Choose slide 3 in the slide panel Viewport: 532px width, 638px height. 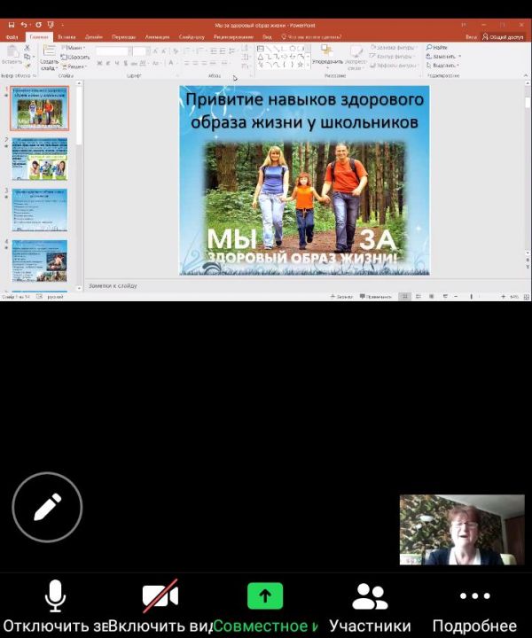coord(39,211)
